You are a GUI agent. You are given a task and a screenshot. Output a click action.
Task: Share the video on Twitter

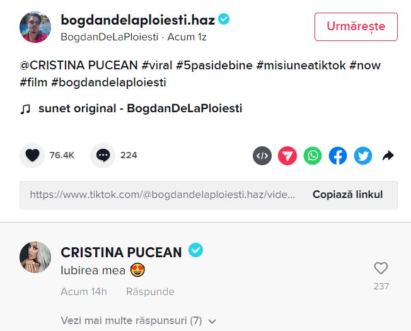point(363,156)
